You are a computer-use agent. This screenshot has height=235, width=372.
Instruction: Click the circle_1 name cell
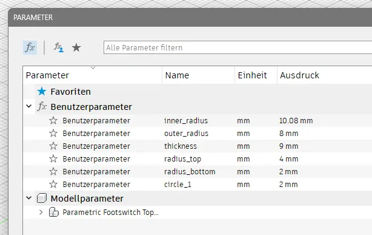178,185
